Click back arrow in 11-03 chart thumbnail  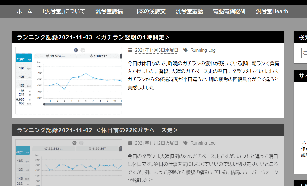[76, 50]
